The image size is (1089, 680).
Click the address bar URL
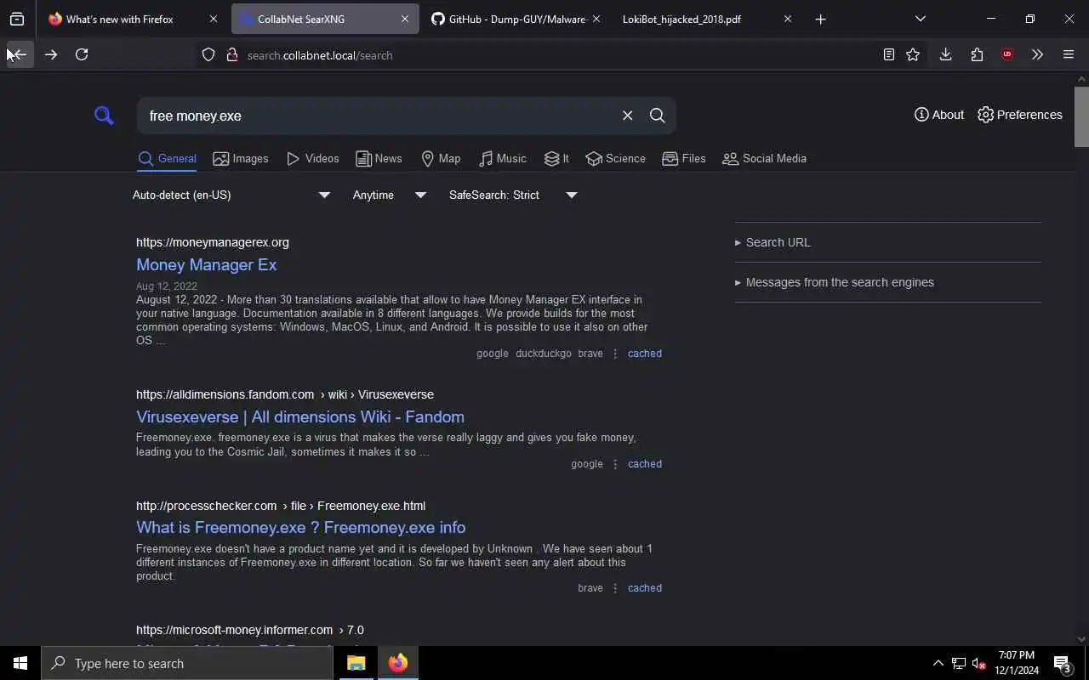click(x=320, y=55)
